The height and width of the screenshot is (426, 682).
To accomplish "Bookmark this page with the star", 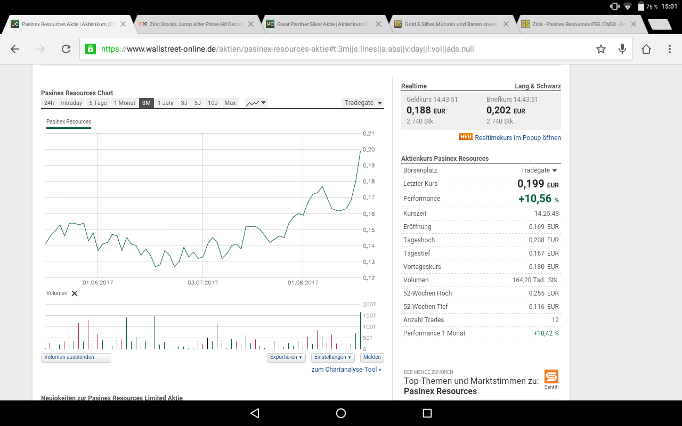I will click(x=601, y=49).
